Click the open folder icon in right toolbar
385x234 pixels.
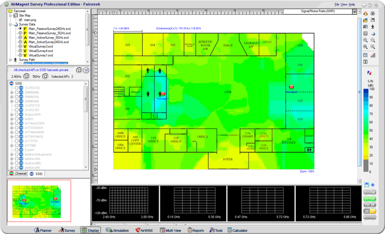pos(366,20)
